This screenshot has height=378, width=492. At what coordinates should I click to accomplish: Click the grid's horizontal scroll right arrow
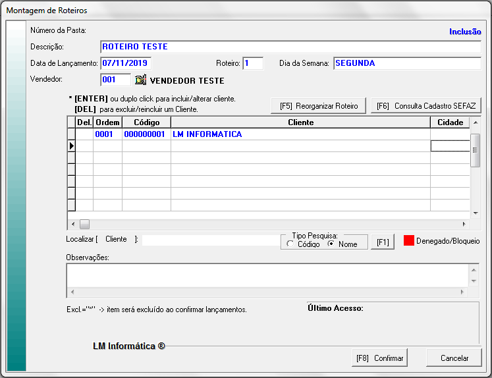pyautogui.click(x=465, y=224)
